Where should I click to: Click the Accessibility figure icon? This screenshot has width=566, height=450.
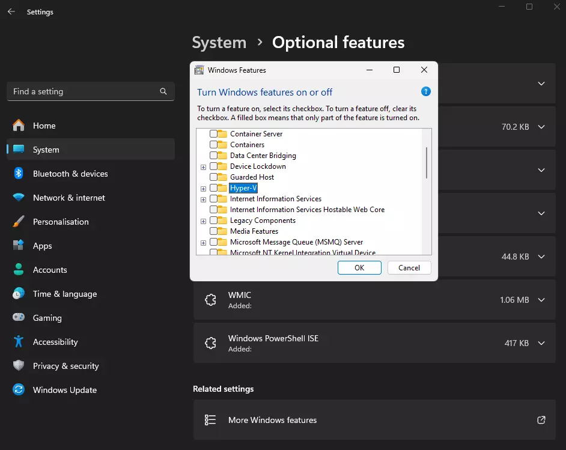[x=19, y=342]
